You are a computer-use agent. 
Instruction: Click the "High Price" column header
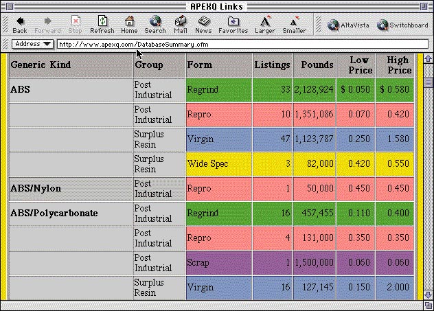395,65
